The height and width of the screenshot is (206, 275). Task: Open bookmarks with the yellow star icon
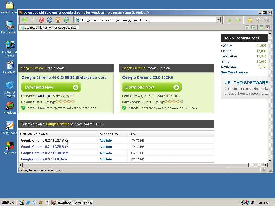[x=250, y=20]
